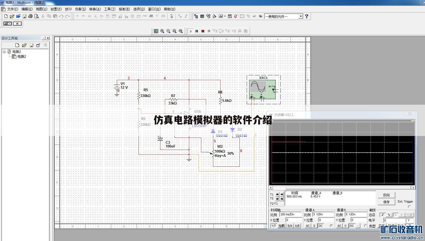Click the Channel A 比例 5 V/Div field

(x=323, y=214)
